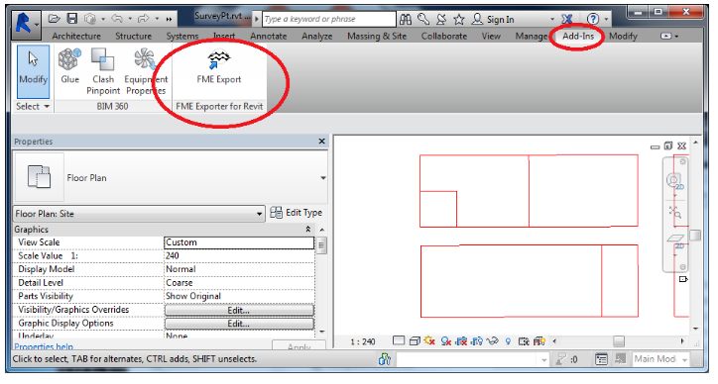Open Equipment Properties tool

(x=146, y=71)
